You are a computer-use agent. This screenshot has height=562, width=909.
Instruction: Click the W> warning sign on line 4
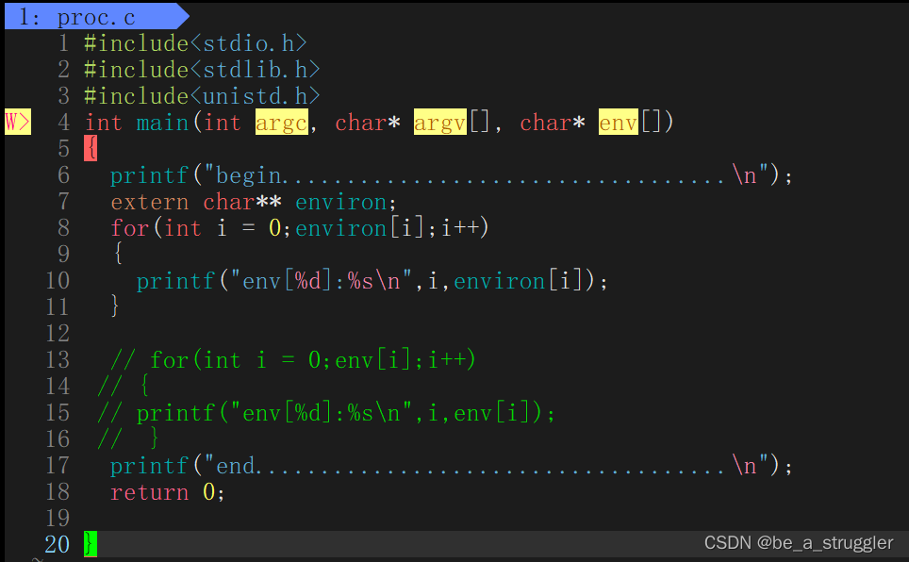coord(17,122)
